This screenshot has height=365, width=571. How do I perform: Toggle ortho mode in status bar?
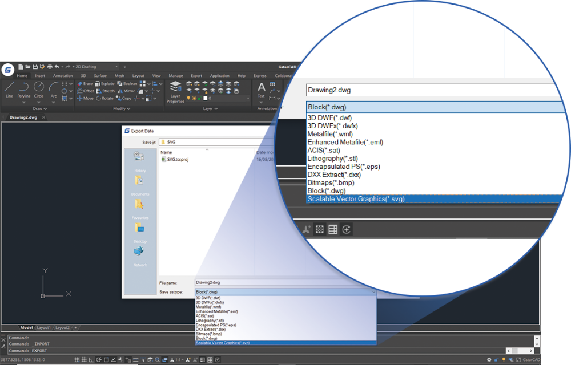point(91,359)
